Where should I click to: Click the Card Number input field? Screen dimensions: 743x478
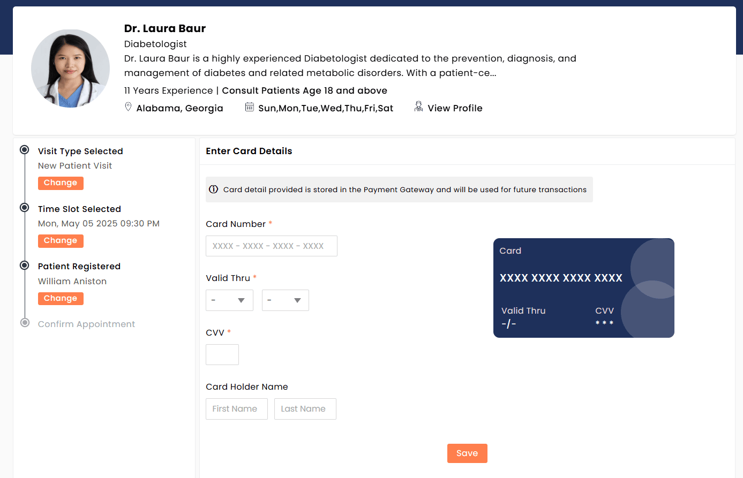click(271, 246)
